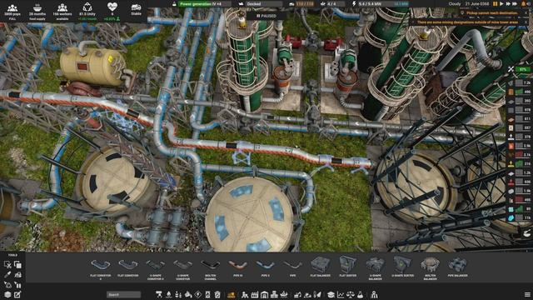Activate the cut tool icon

click(7, 264)
